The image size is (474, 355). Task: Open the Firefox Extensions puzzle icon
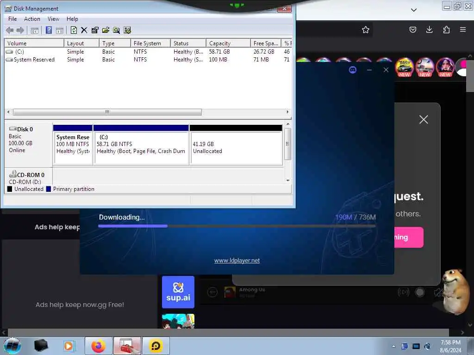point(446,30)
